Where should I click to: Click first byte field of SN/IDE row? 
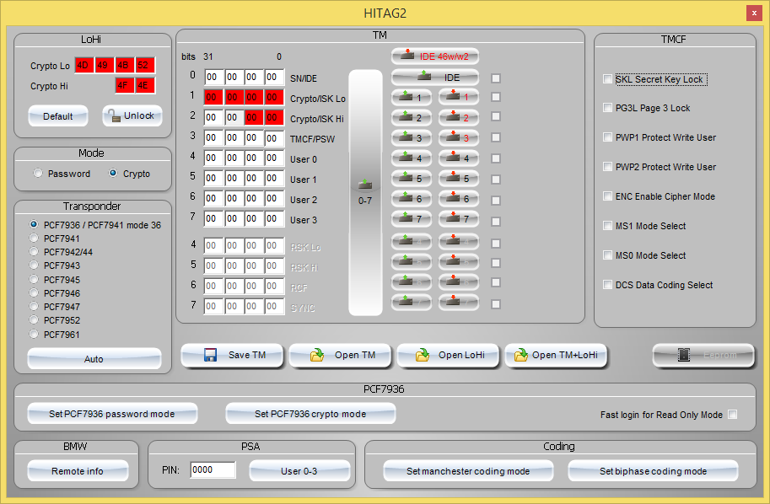click(213, 77)
